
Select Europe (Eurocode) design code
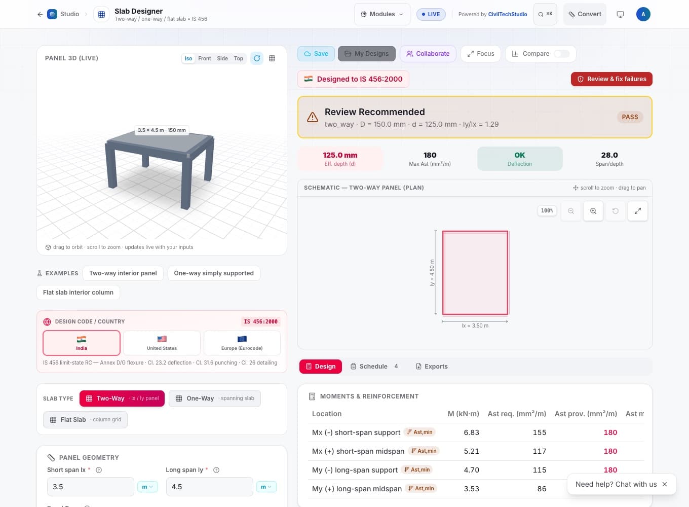[242, 343]
